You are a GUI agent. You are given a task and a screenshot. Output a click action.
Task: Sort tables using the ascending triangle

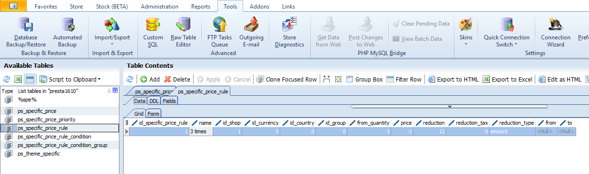109,91
